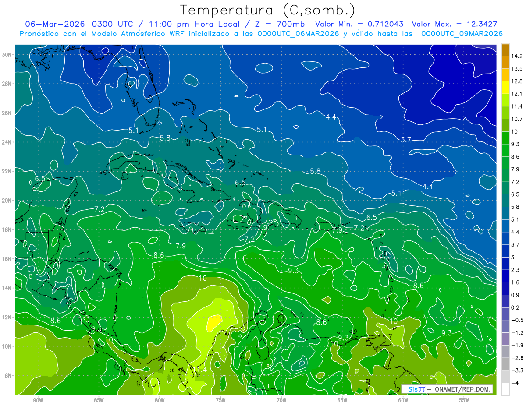Pick the gray swatch between -3.3 and -2.6

(505, 364)
